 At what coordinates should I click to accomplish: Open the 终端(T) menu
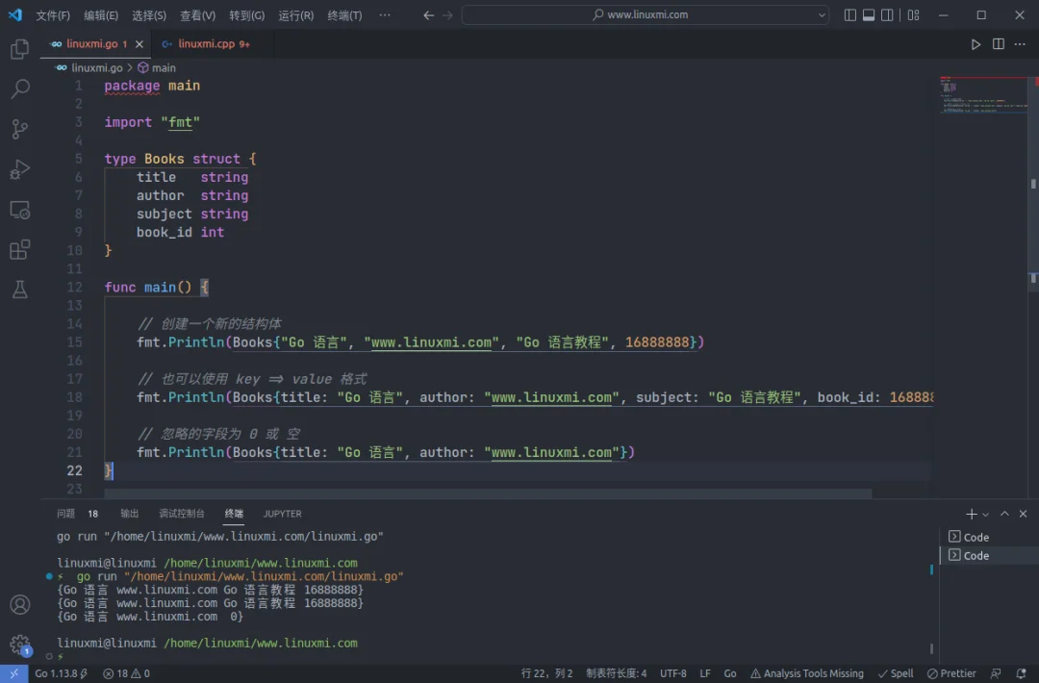coord(344,15)
